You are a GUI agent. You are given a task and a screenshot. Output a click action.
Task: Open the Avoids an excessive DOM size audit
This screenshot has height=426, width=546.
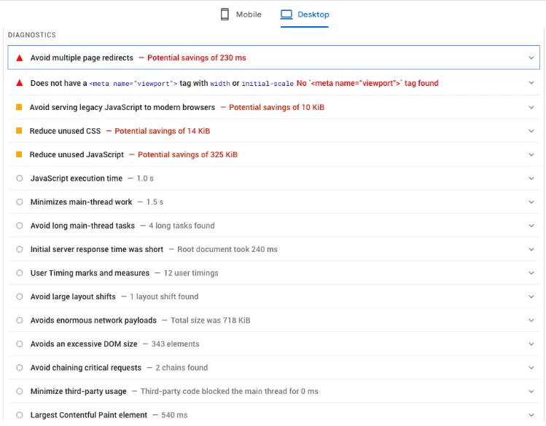pos(84,344)
